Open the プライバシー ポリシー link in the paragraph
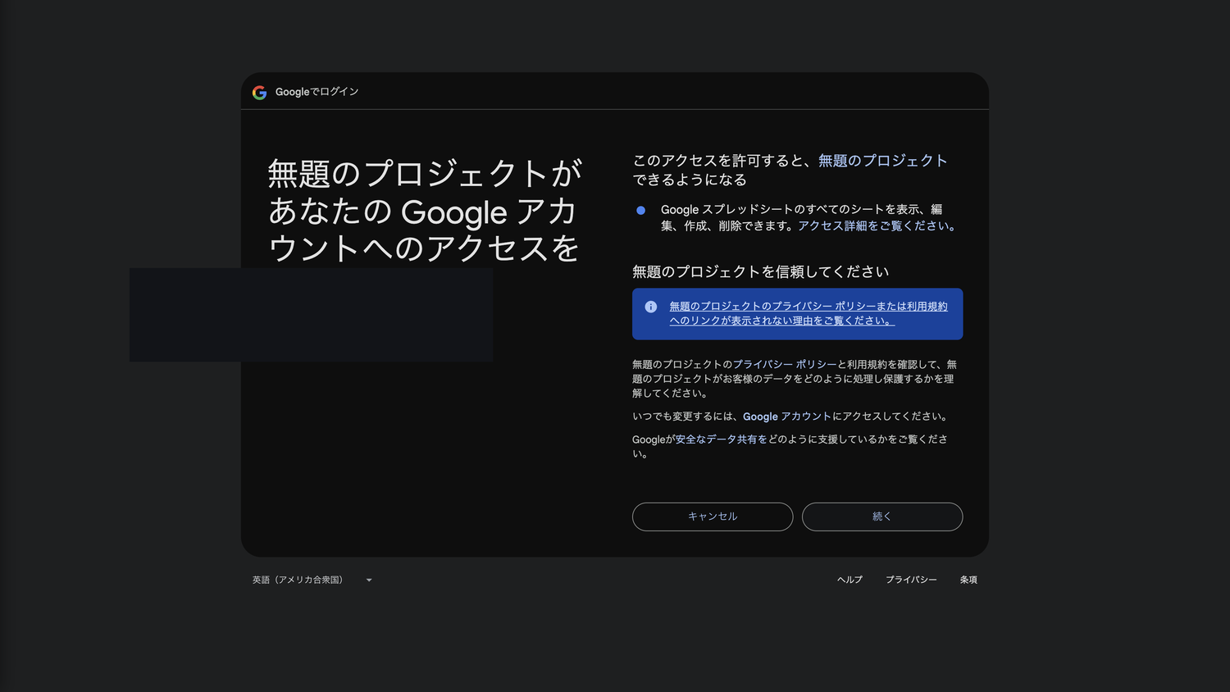Viewport: 1230px width, 692px height. [785, 364]
